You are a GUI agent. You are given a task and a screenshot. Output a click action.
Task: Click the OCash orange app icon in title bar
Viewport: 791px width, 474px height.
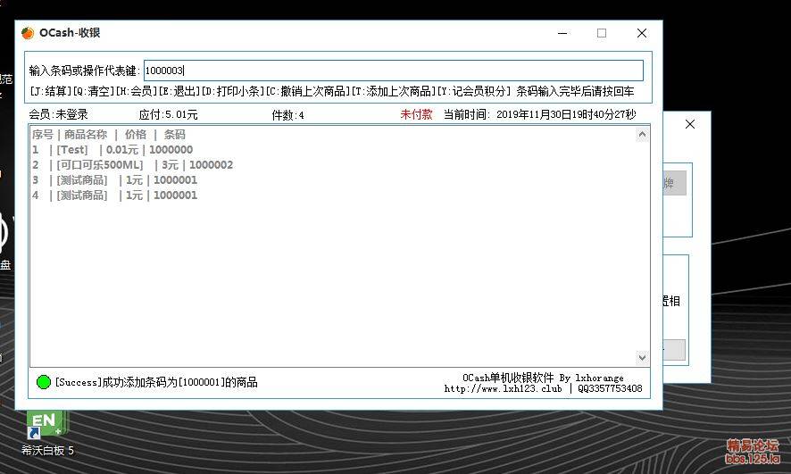28,33
